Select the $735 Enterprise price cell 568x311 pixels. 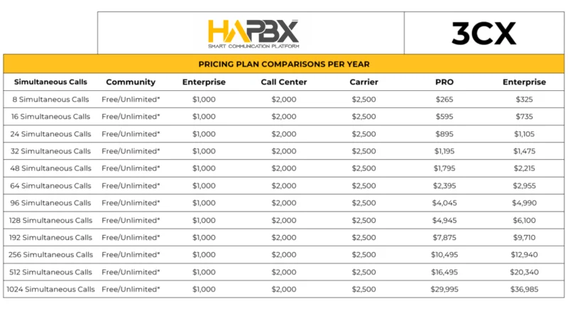coord(524,116)
